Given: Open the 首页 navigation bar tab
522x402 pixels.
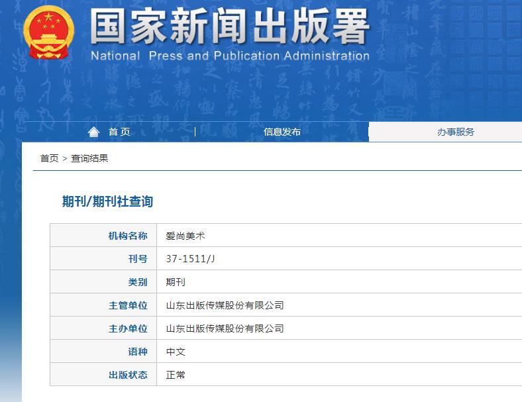Looking at the screenshot, I should 119,132.
